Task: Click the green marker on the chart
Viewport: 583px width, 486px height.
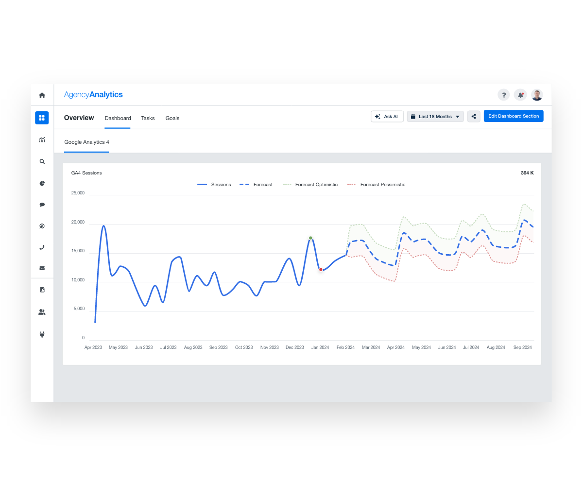Action: (310, 238)
